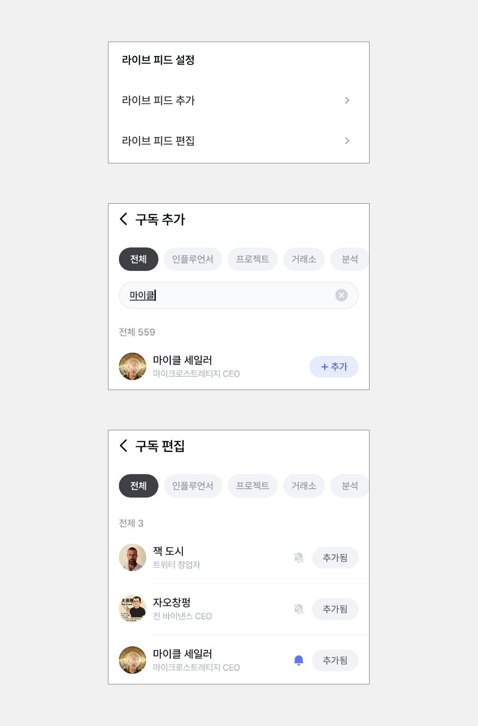Clear the 마이클 search text
The height and width of the screenshot is (726, 478).
coord(341,295)
